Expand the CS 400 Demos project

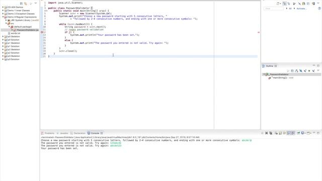(3, 7)
